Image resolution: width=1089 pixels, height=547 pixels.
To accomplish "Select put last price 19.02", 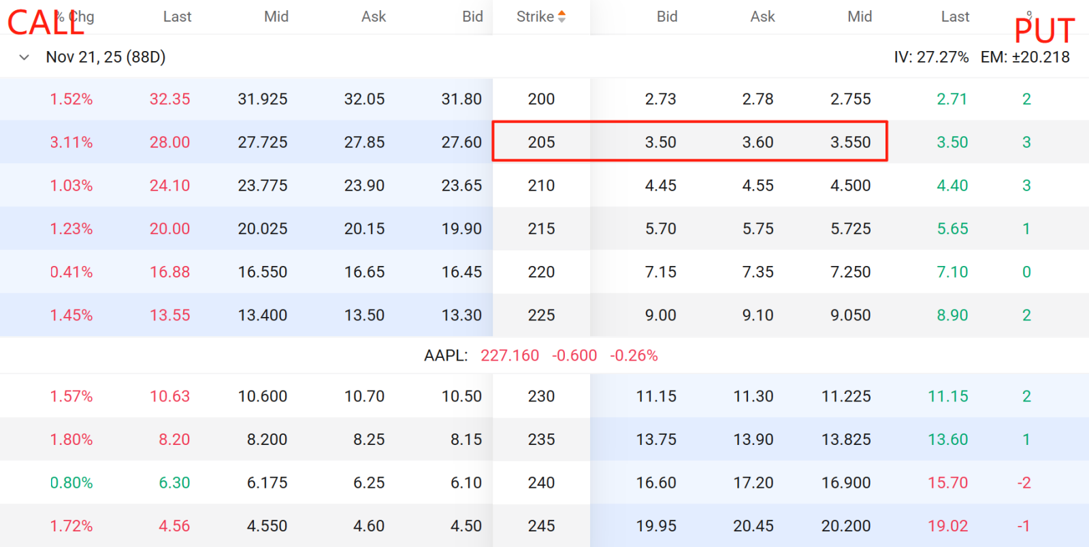I will (947, 526).
